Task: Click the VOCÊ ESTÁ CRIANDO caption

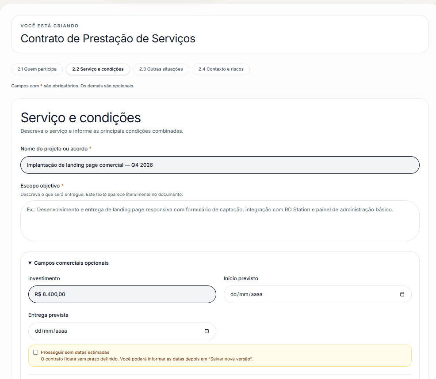Action: (50, 26)
